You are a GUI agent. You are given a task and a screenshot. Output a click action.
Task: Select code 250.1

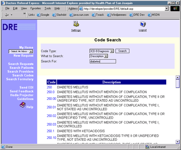pos(51,131)
